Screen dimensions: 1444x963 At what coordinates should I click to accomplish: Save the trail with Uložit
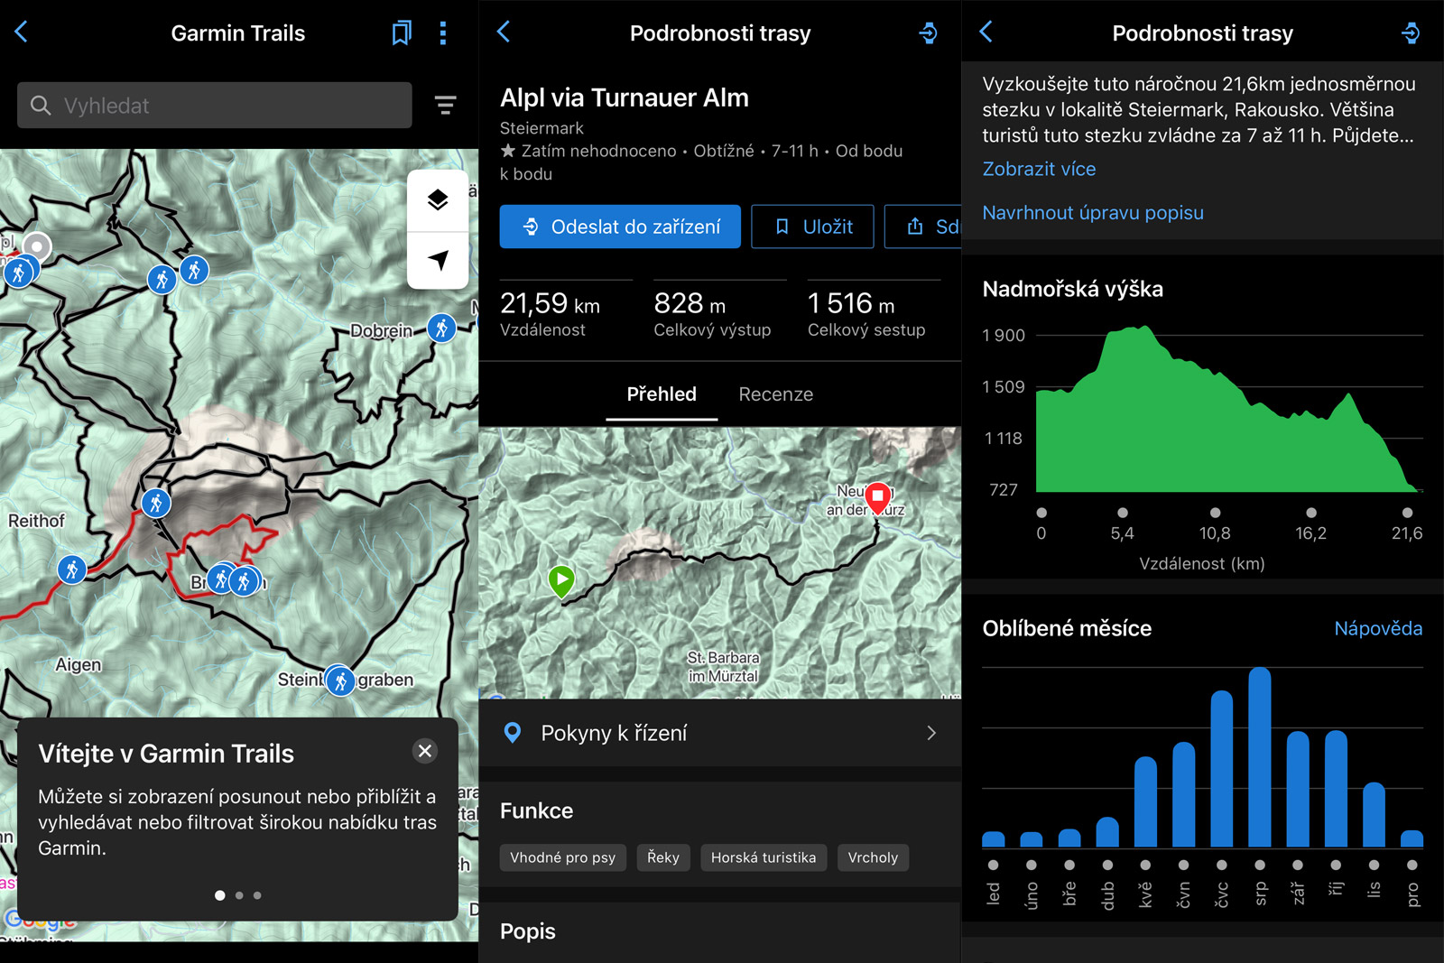pyautogui.click(x=812, y=227)
